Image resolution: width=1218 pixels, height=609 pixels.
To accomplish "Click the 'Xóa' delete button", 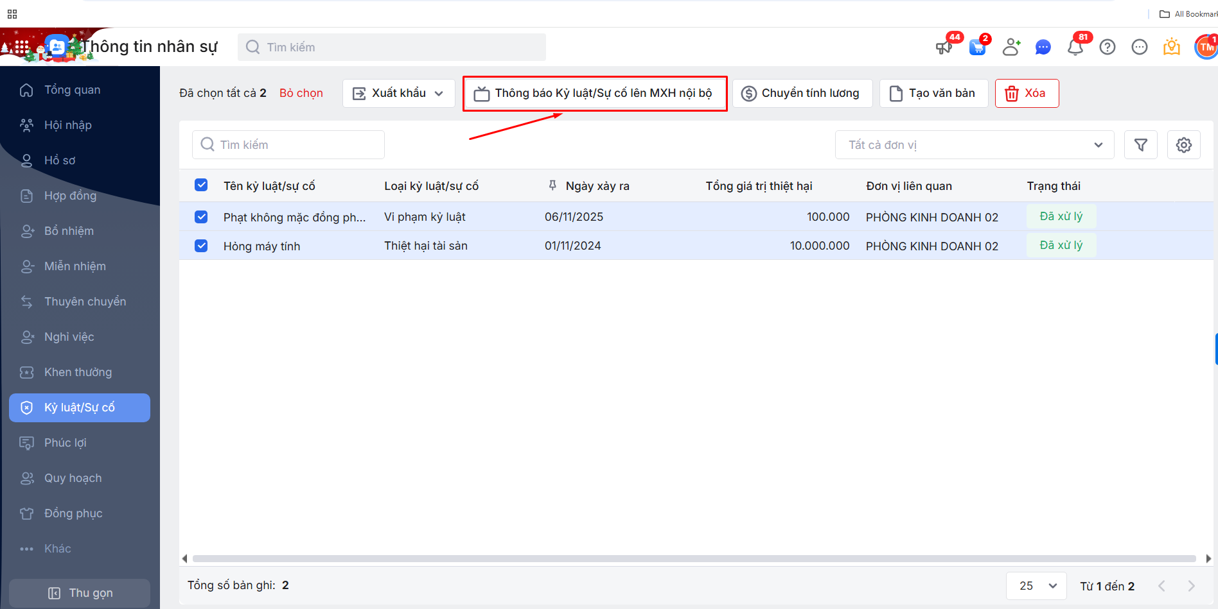I will click(x=1027, y=94).
